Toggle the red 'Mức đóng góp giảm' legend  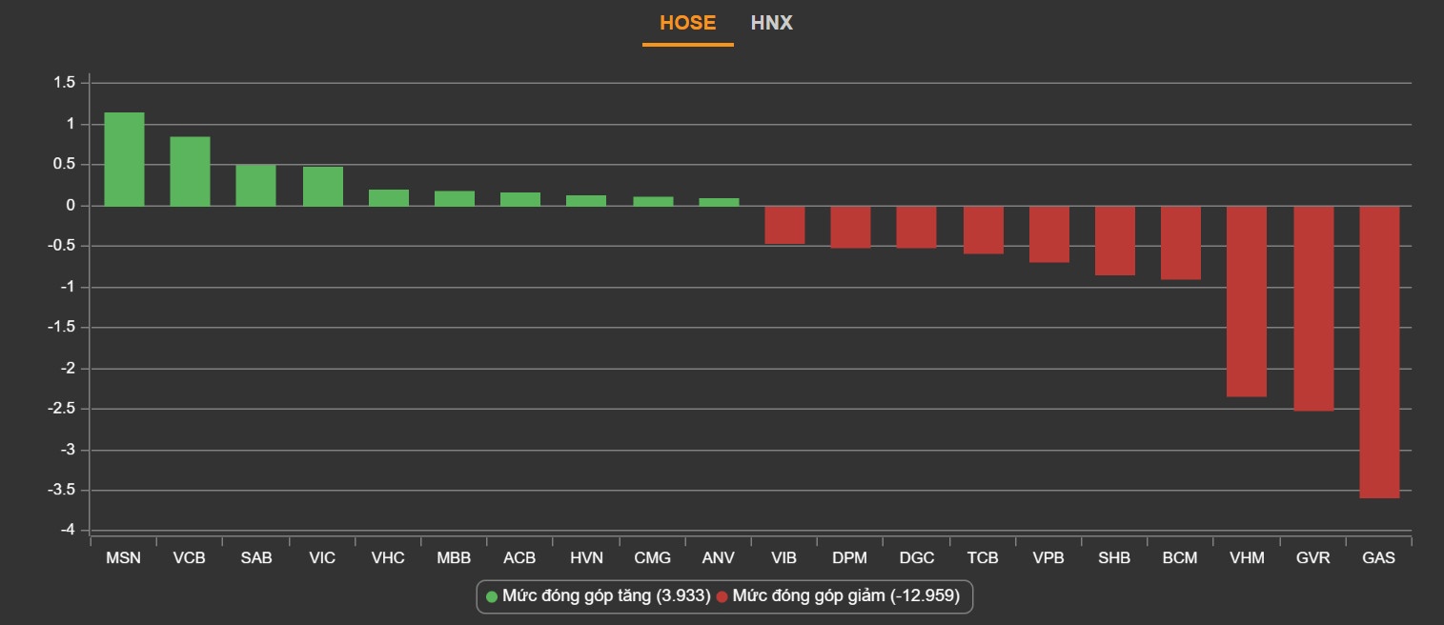[845, 596]
